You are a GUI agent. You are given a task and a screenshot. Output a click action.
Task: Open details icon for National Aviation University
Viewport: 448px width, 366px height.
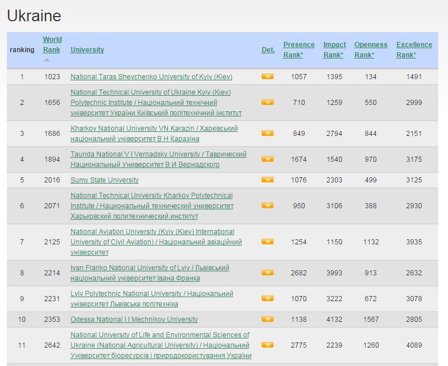coord(267,242)
